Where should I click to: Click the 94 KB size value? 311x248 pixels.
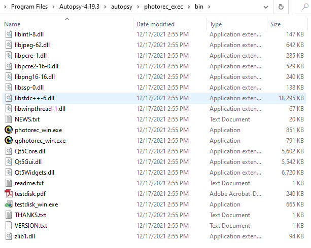(x=296, y=236)
